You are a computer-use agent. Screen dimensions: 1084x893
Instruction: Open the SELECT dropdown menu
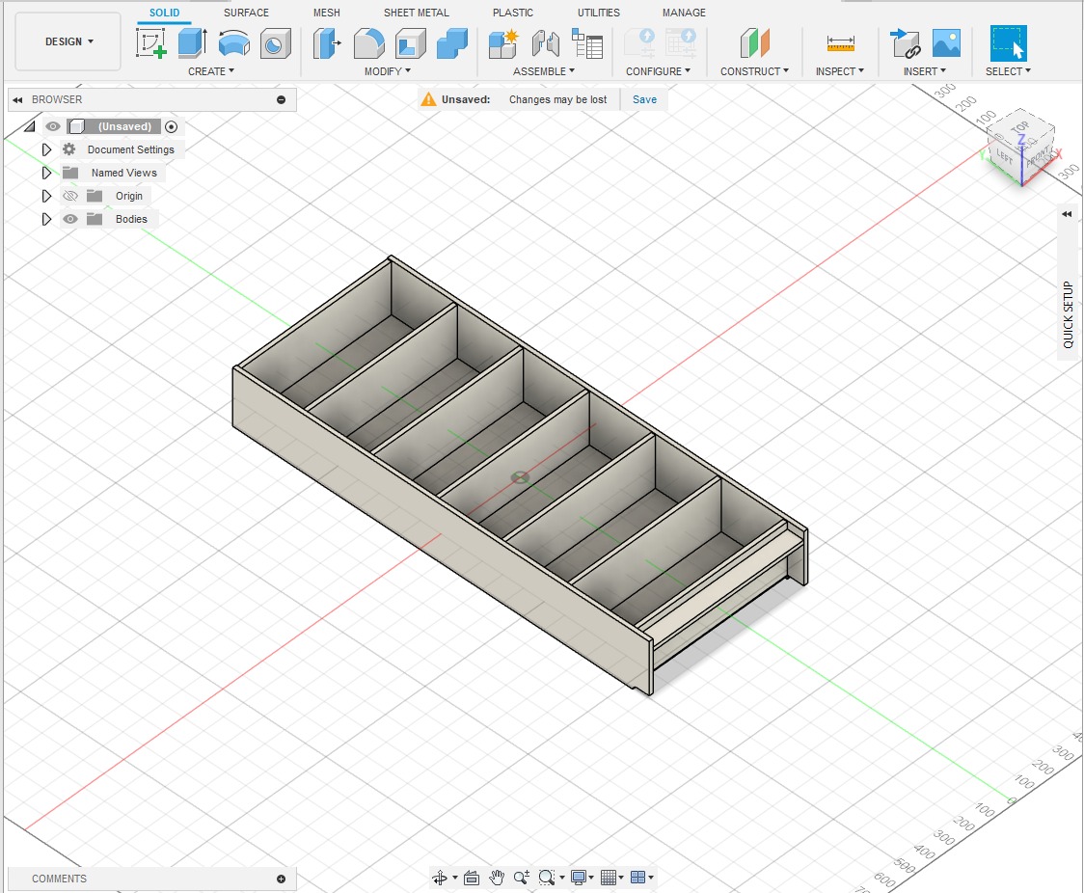tap(1008, 71)
